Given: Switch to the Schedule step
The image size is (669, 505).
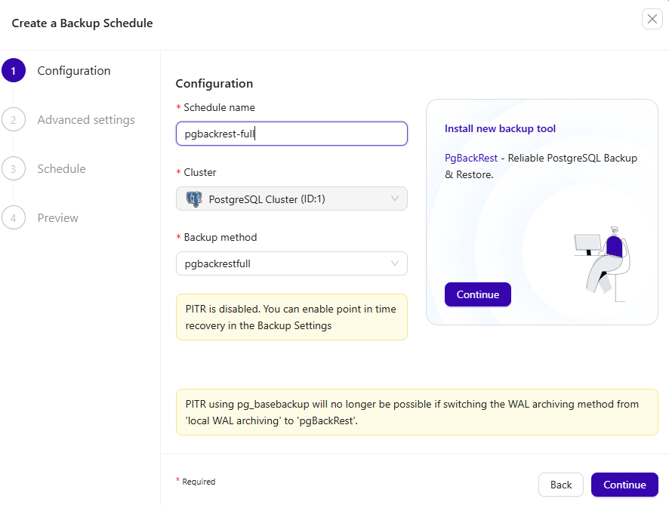Looking at the screenshot, I should pos(61,169).
